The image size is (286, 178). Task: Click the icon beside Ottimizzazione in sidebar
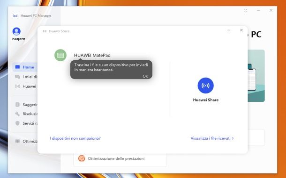click(17, 141)
